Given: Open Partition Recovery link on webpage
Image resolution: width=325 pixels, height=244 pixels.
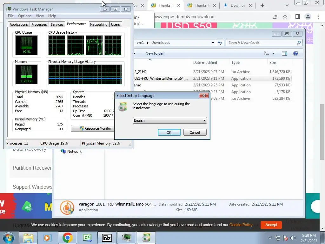Looking at the screenshot, I should [32, 168].
